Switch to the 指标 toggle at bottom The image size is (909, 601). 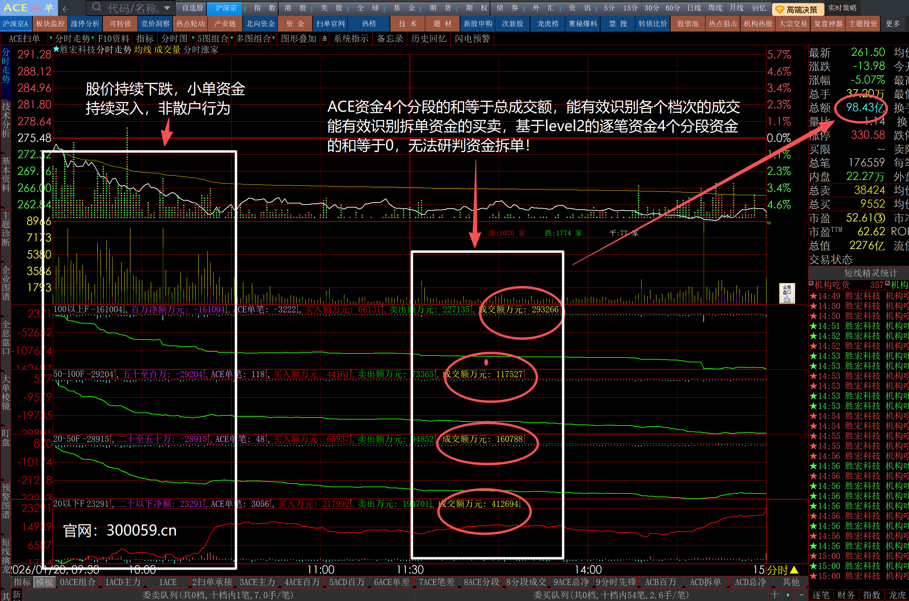point(22,582)
